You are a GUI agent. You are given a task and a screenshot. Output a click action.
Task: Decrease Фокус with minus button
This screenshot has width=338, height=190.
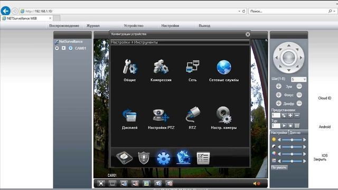tap(299, 95)
